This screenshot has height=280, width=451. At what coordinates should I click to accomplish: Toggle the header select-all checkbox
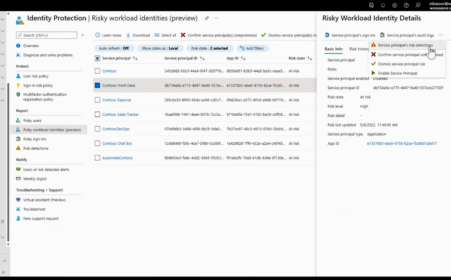click(98, 58)
